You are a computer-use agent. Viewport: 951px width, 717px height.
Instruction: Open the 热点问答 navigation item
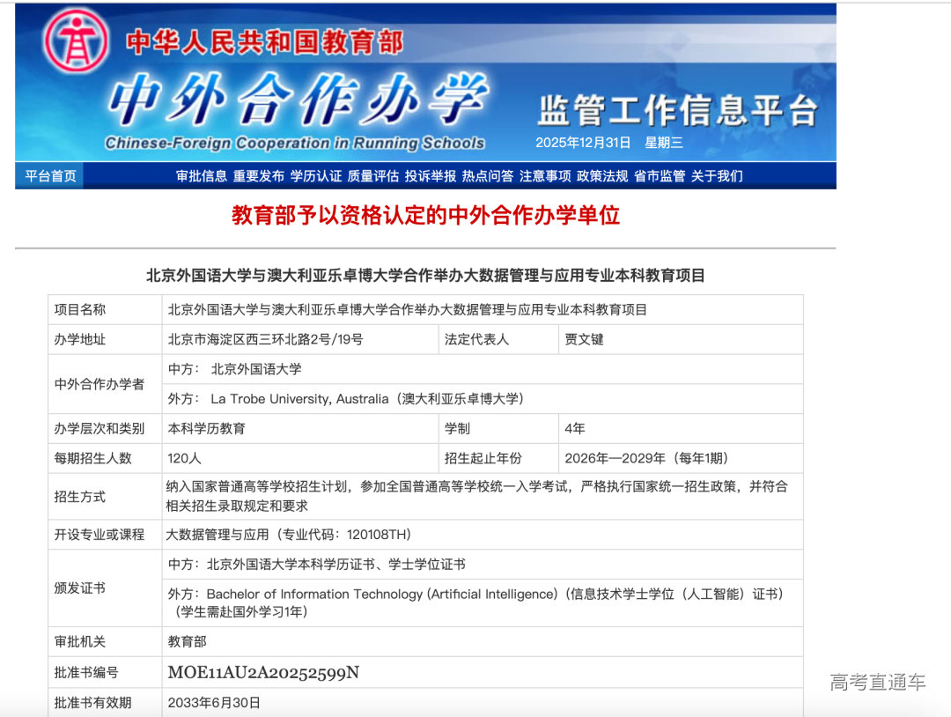coord(488,176)
